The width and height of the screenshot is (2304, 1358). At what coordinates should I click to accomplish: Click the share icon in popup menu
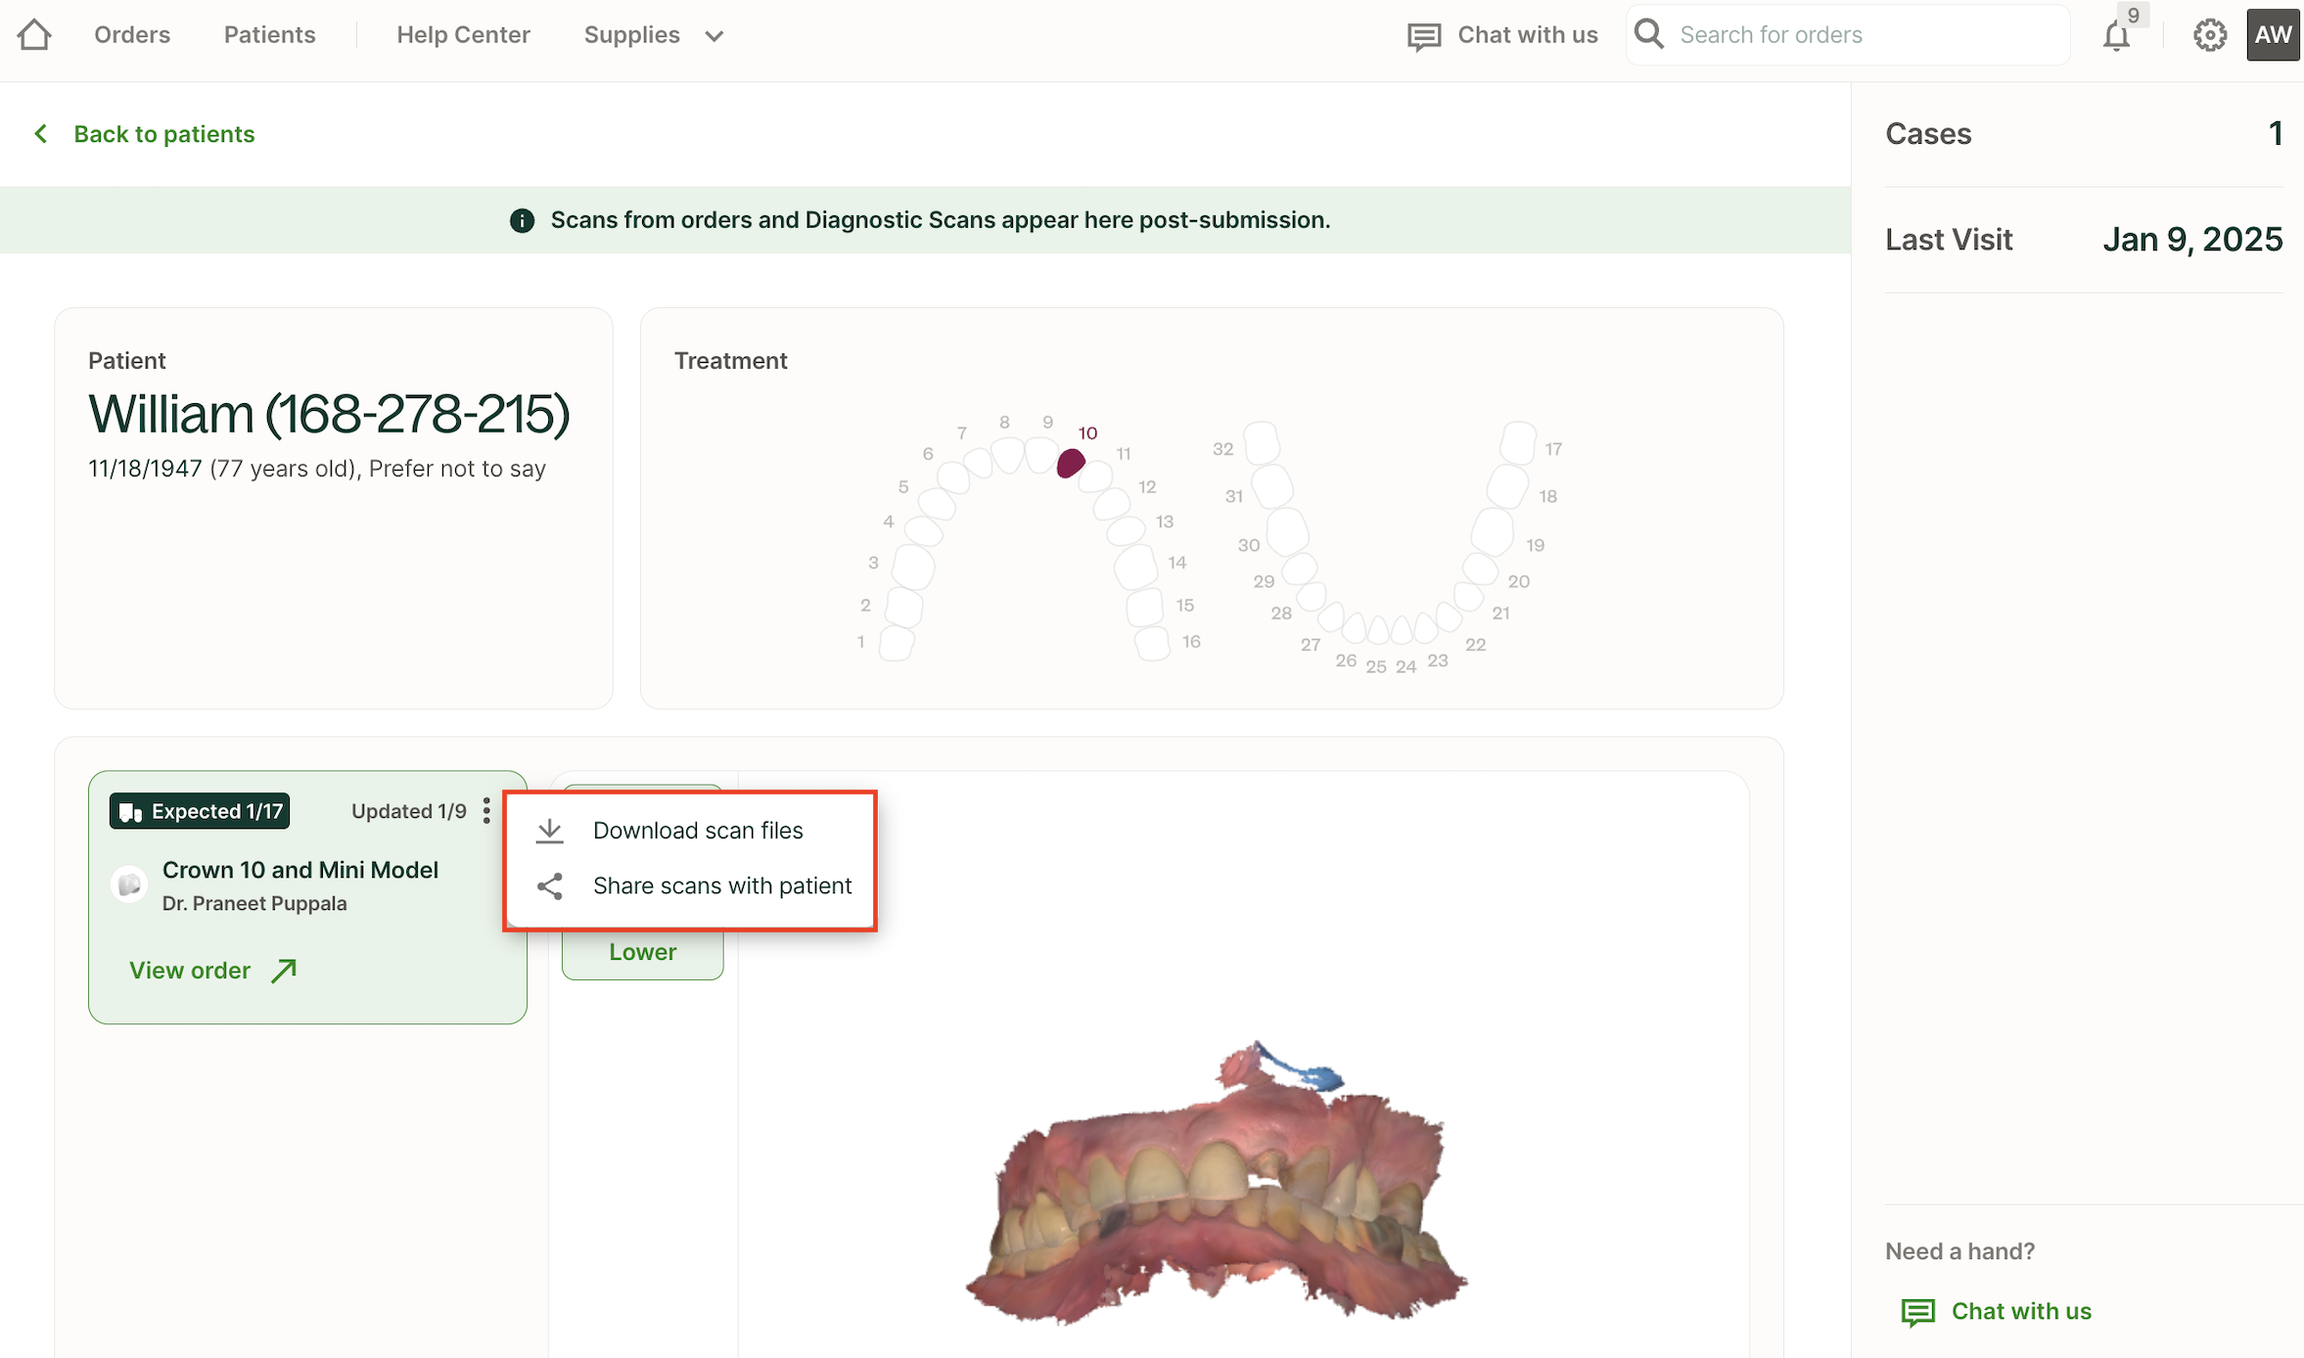(550, 886)
